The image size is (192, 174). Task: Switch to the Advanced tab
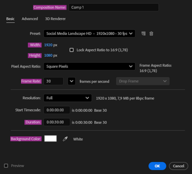pos(30,19)
